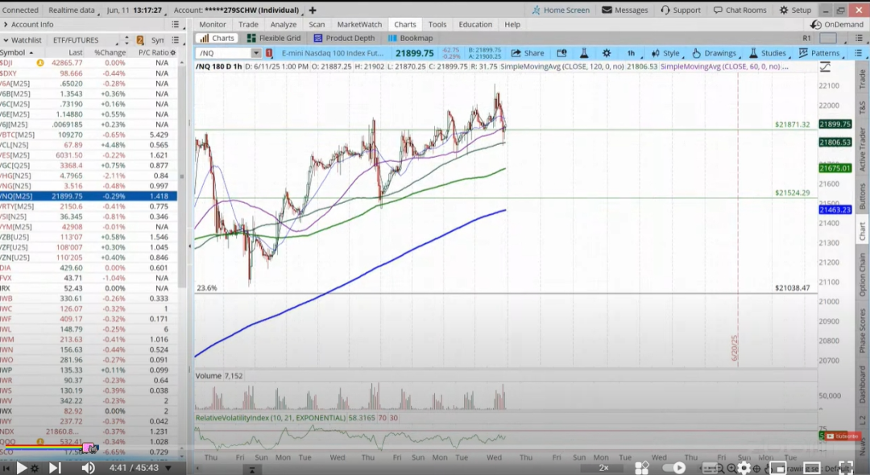Expand the /NQ symbol dropdown arrow
The width and height of the screenshot is (870, 475).
click(x=256, y=53)
